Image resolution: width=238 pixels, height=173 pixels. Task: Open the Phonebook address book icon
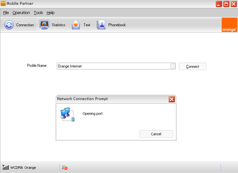point(101,25)
